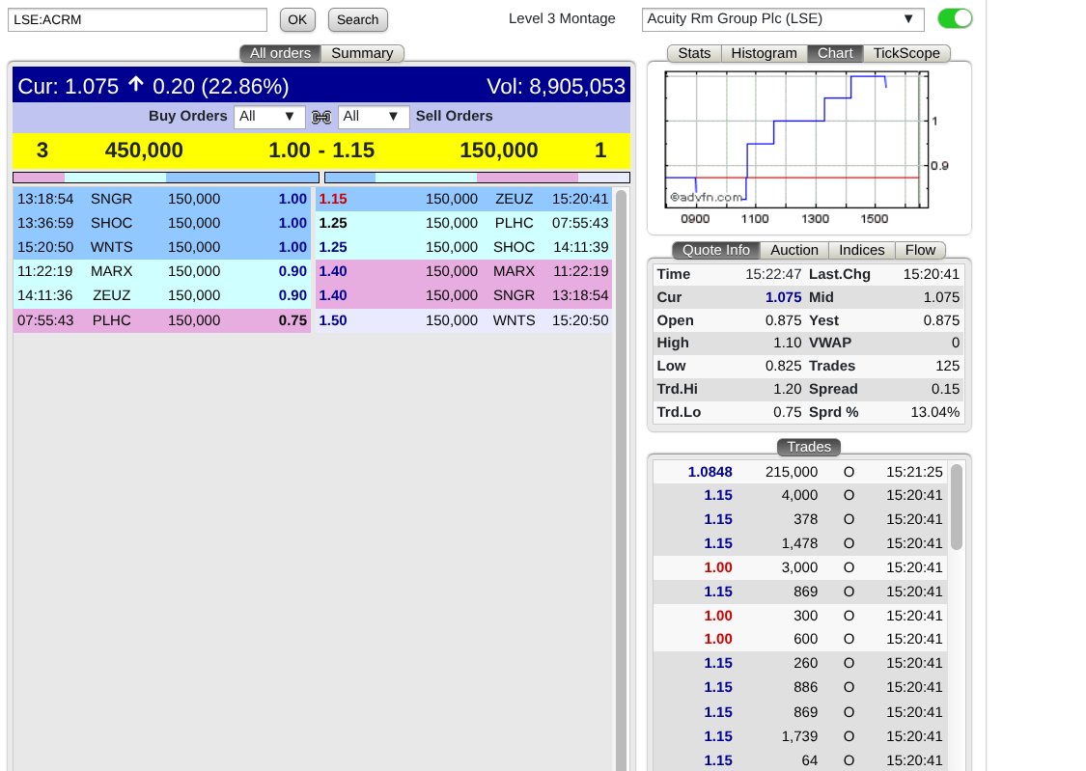The image size is (1086, 771).
Task: Click the OK button
Action: coord(297,19)
